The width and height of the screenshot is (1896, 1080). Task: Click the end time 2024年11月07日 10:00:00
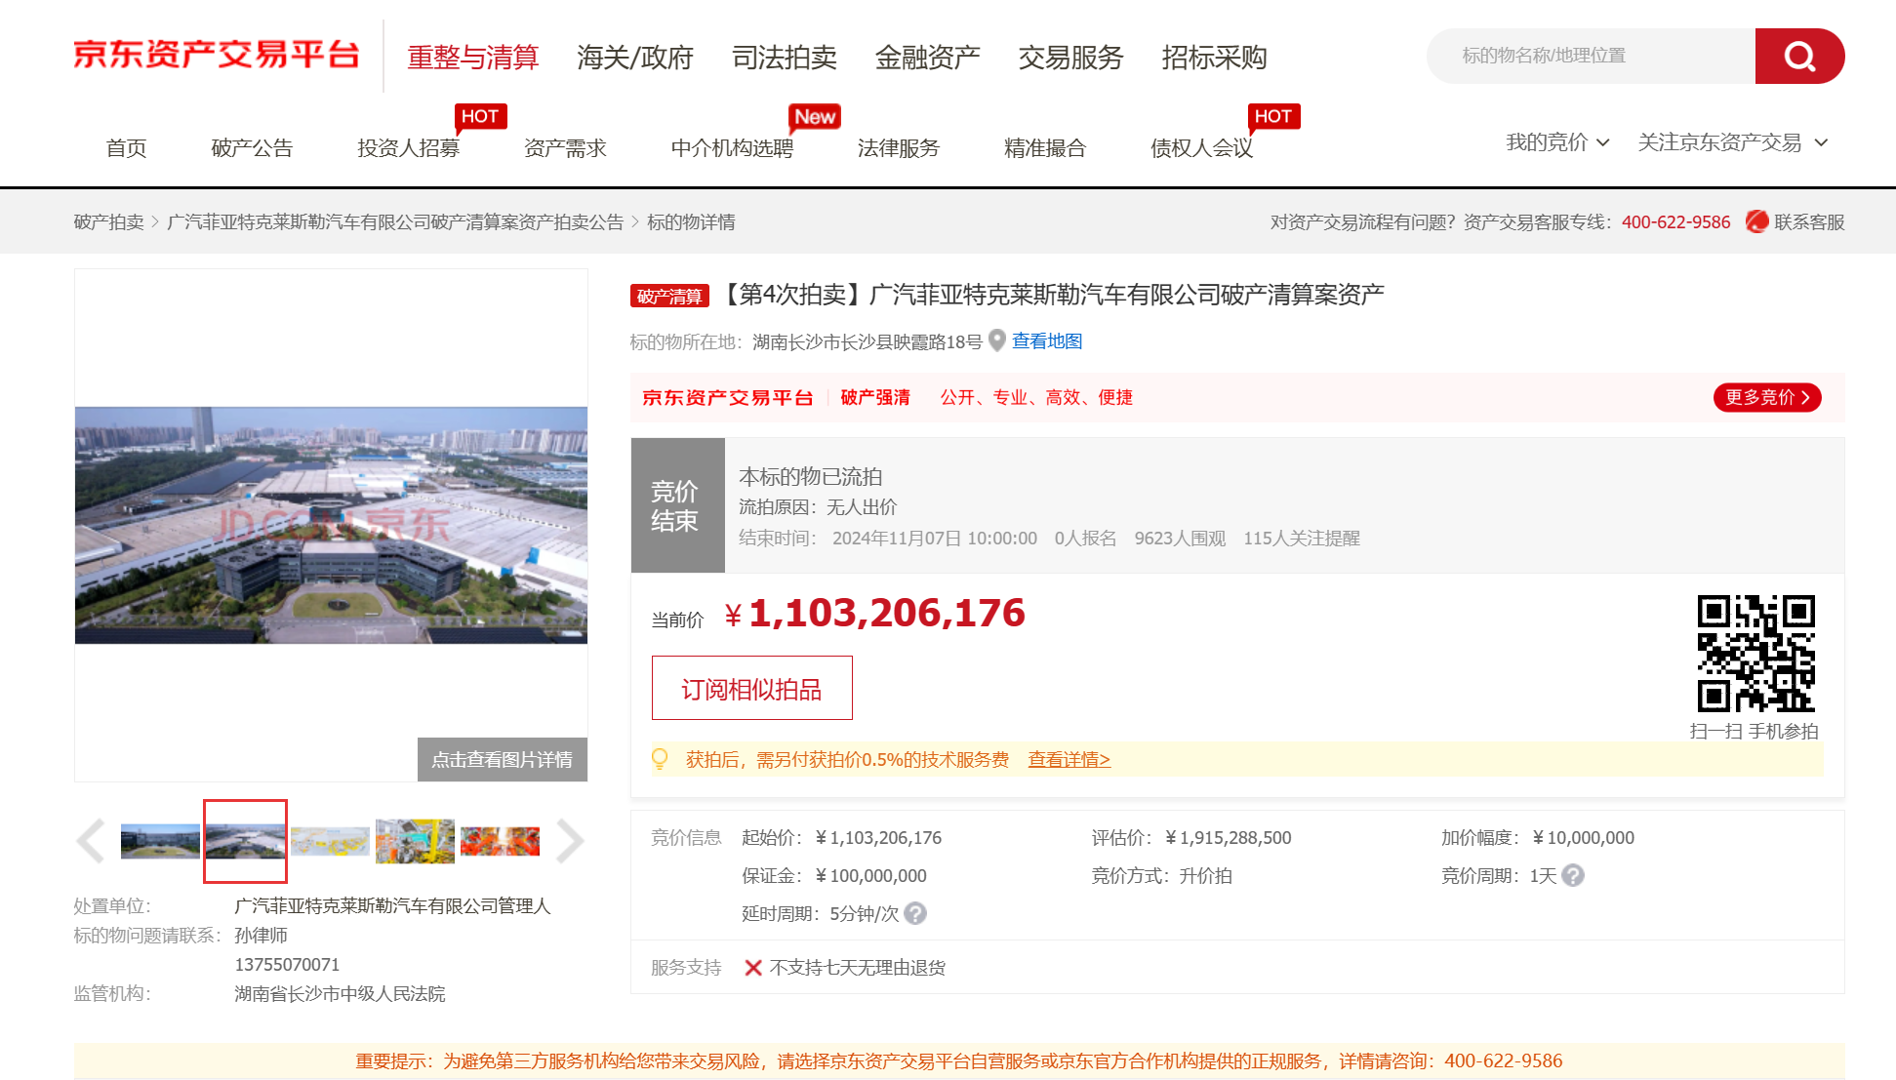(x=935, y=539)
